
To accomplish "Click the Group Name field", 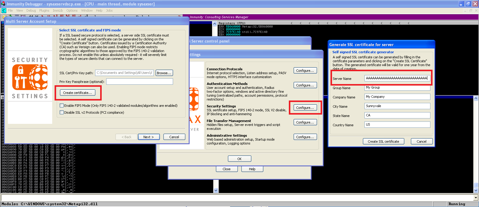I will click(397, 88).
